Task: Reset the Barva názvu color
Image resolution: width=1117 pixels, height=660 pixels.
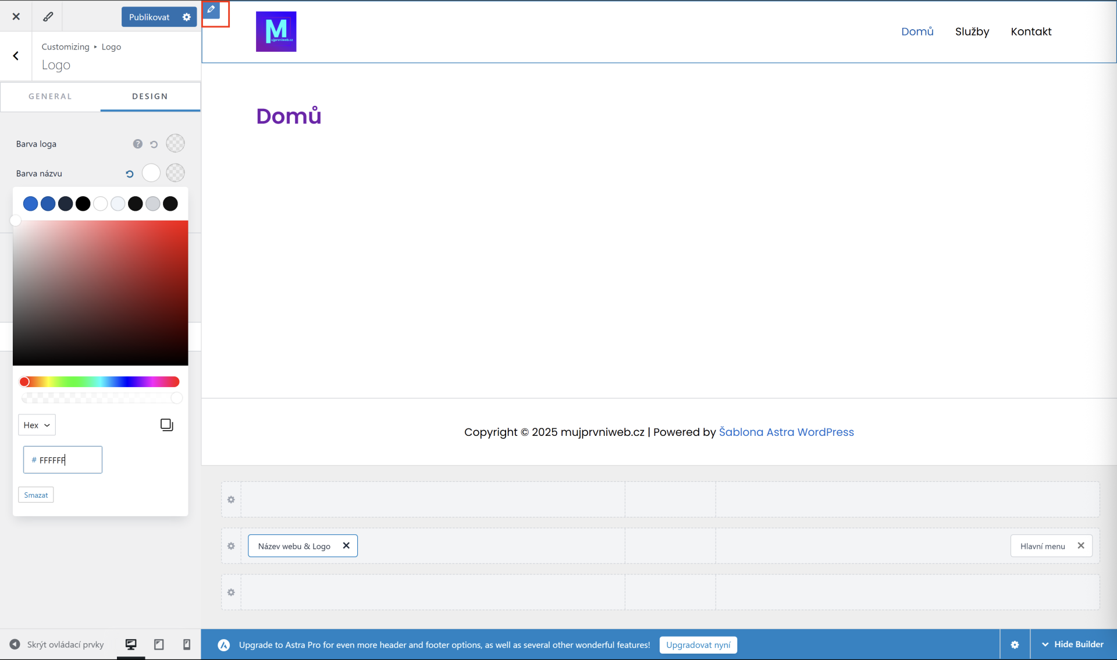Action: click(x=130, y=173)
